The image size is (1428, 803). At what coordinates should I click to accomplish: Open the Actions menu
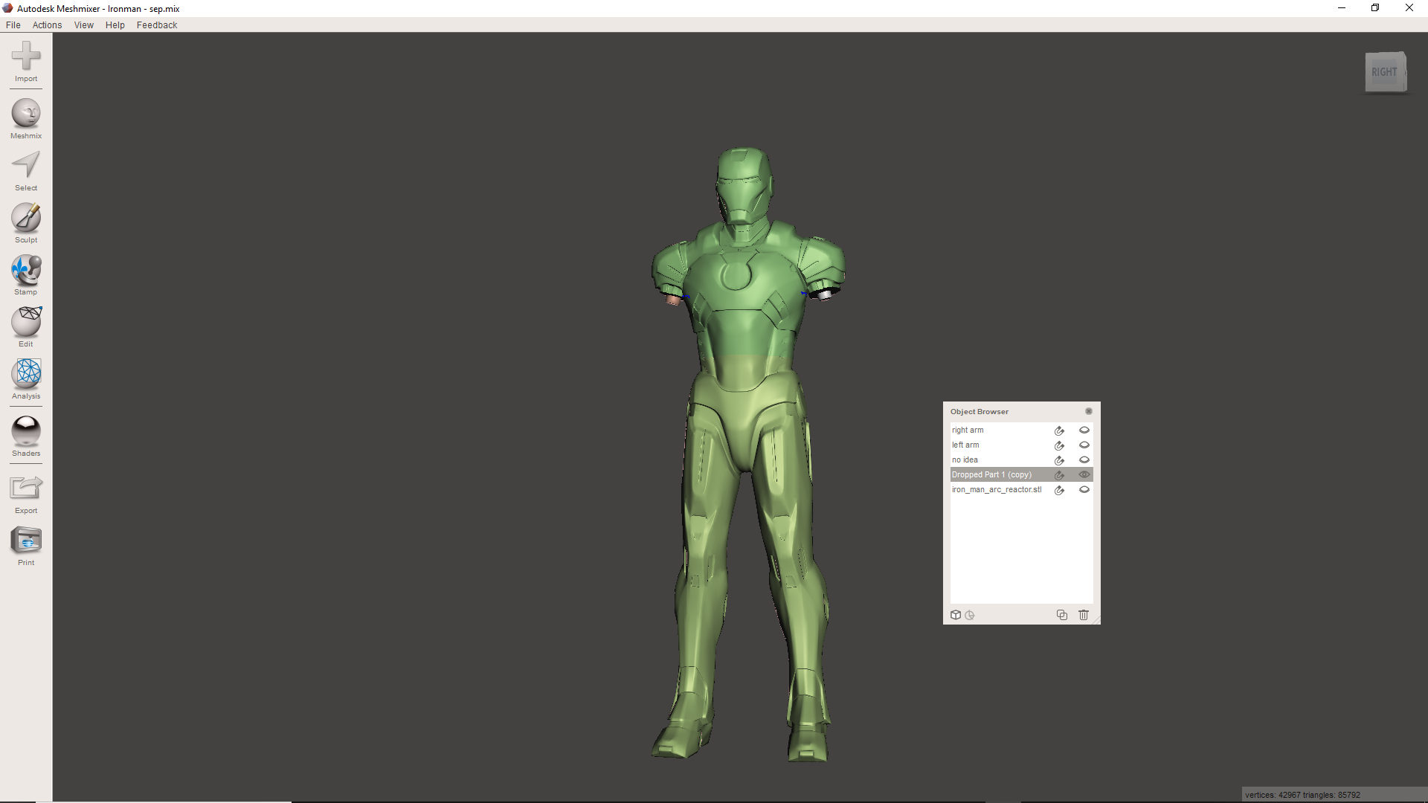(x=47, y=25)
